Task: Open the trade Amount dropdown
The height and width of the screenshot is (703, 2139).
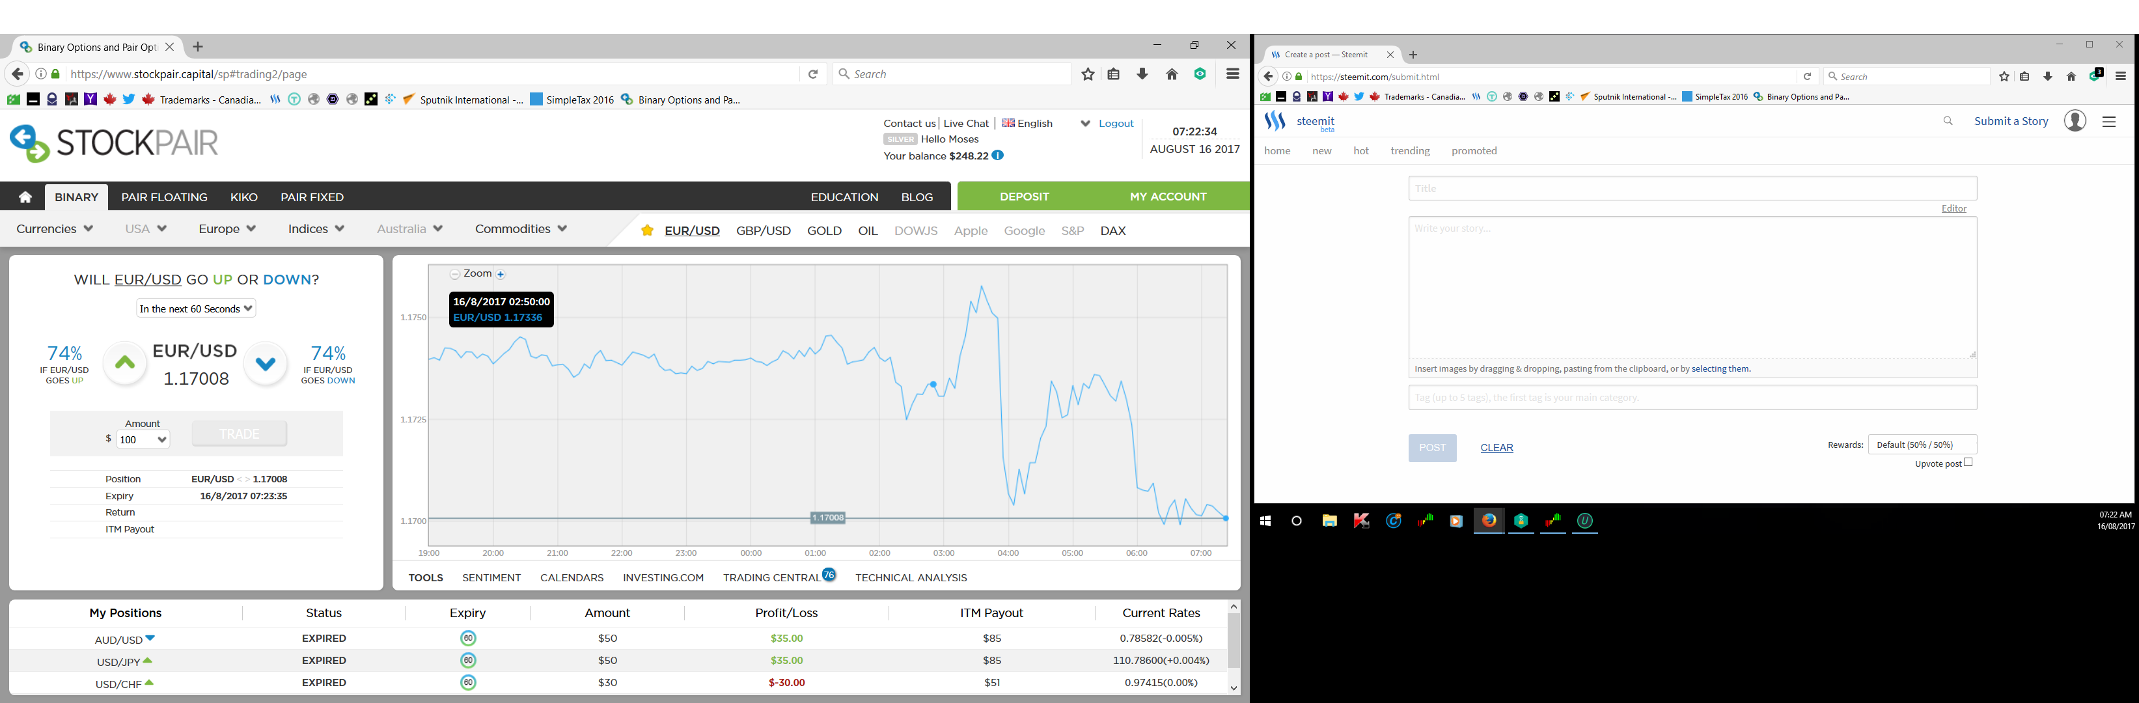Action: (143, 440)
